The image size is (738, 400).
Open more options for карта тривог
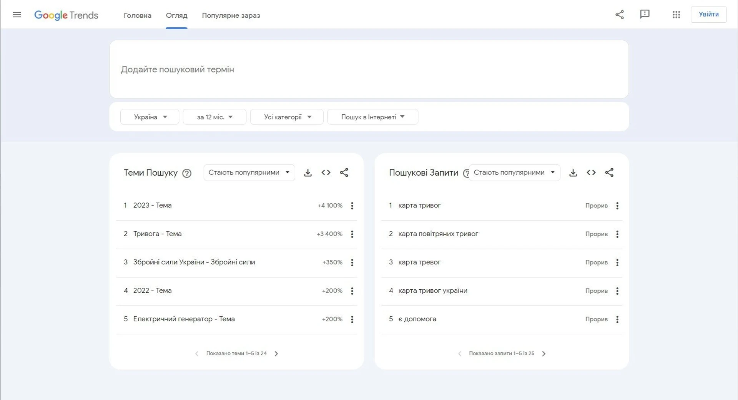coord(617,206)
